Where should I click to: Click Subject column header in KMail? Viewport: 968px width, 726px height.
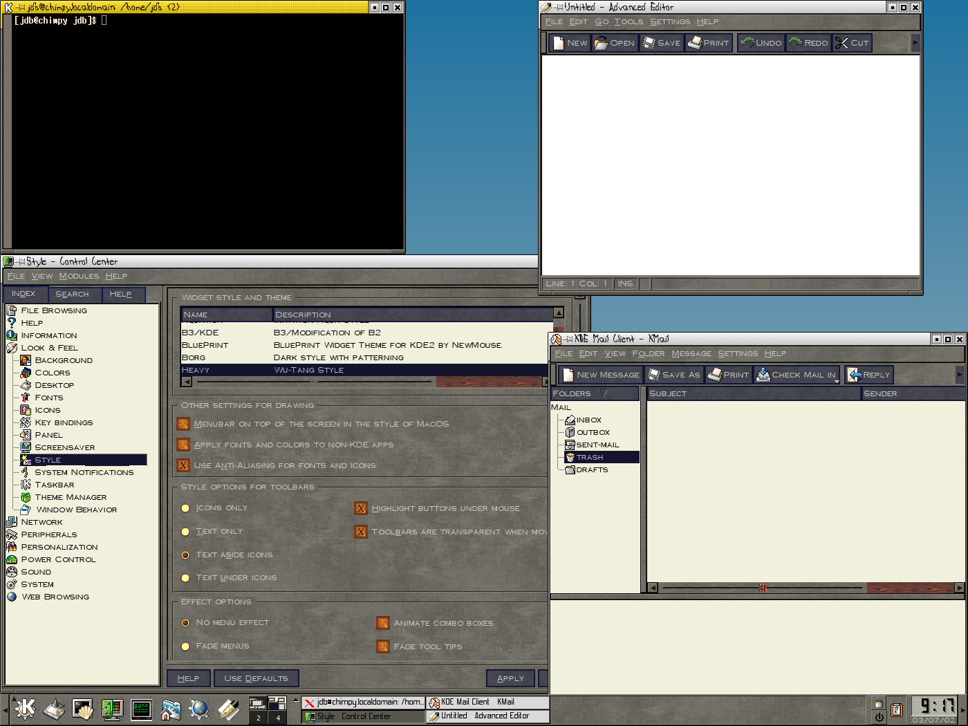coord(754,393)
